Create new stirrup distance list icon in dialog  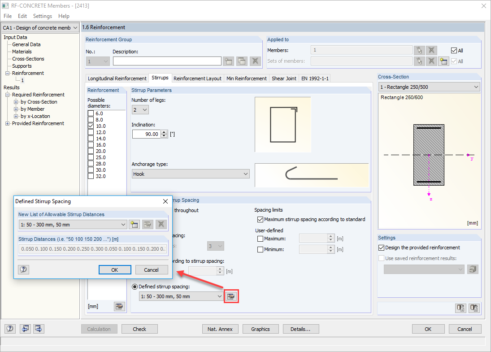point(134,225)
